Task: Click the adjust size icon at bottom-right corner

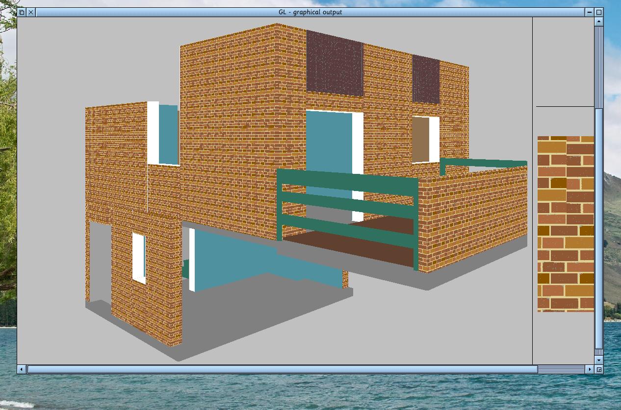Action: 599,369
